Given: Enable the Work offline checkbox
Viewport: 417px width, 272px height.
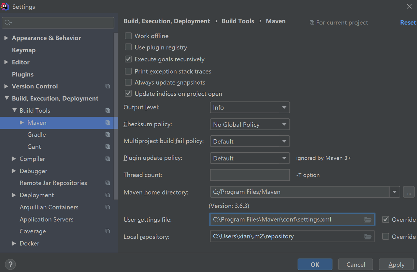Looking at the screenshot, I should click(x=128, y=36).
